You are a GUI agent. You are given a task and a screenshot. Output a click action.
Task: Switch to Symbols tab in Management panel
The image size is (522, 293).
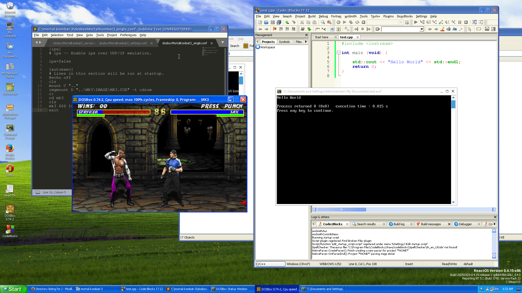coord(284,42)
